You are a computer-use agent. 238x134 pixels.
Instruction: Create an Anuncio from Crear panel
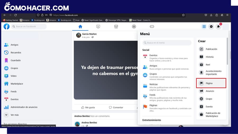point(211,91)
